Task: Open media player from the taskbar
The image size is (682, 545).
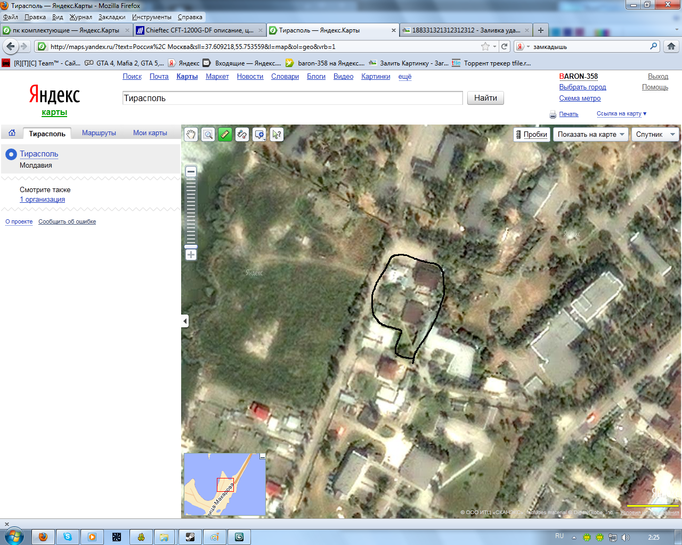Action: pyautogui.click(x=92, y=537)
